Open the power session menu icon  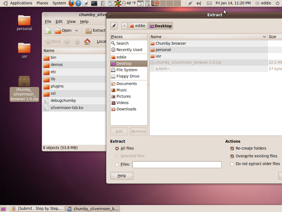click(278, 3)
